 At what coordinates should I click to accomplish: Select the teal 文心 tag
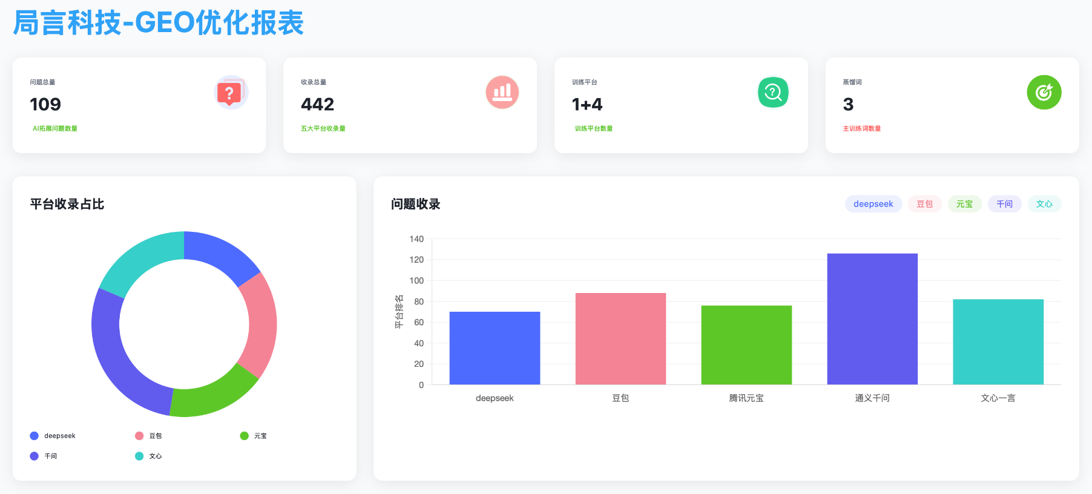1044,204
